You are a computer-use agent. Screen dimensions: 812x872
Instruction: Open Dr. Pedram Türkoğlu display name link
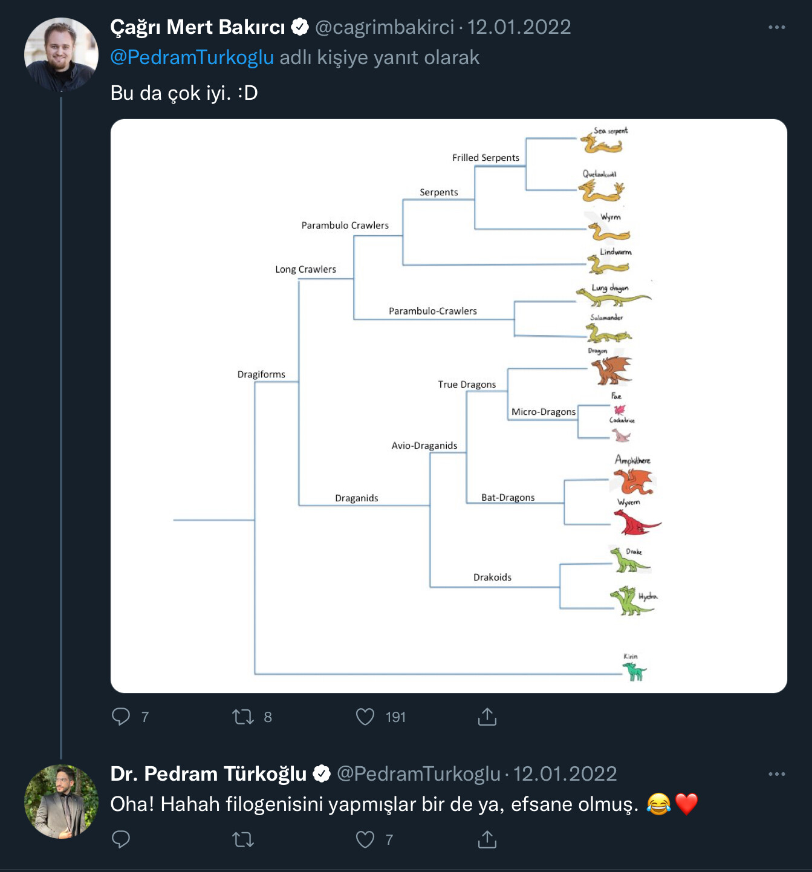(x=209, y=774)
